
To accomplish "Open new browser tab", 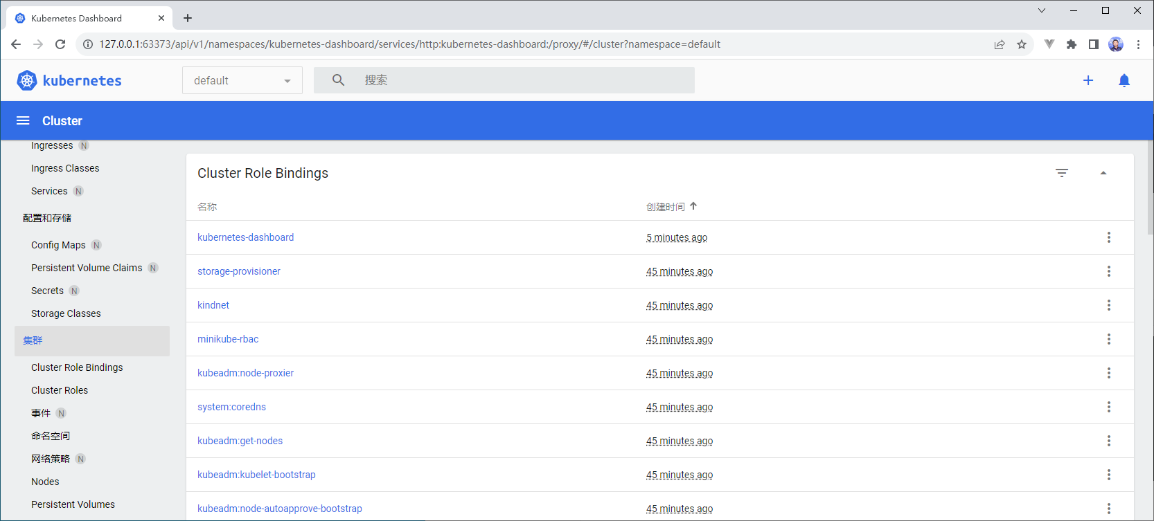I will point(188,18).
